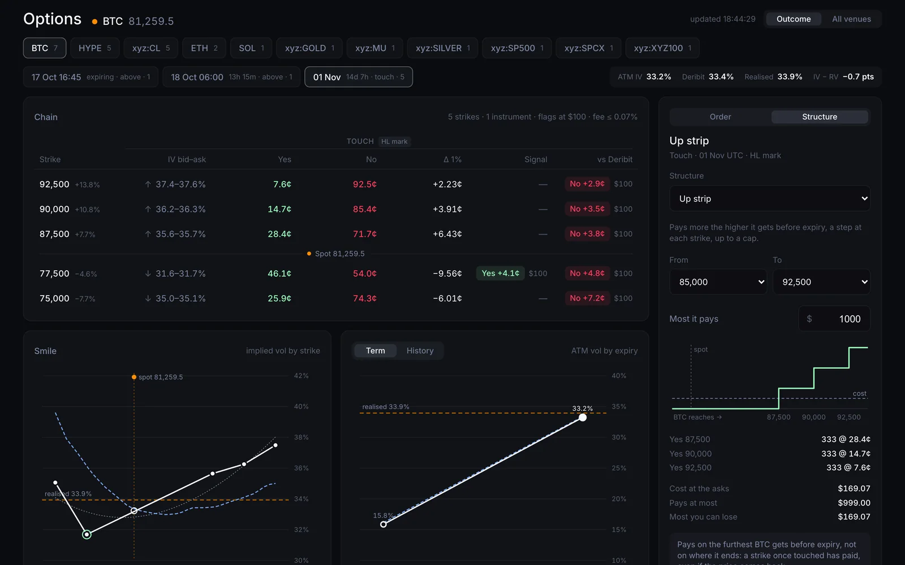Screen dimensions: 905x565
Task: Show the History vol chart
Action: tap(420, 351)
